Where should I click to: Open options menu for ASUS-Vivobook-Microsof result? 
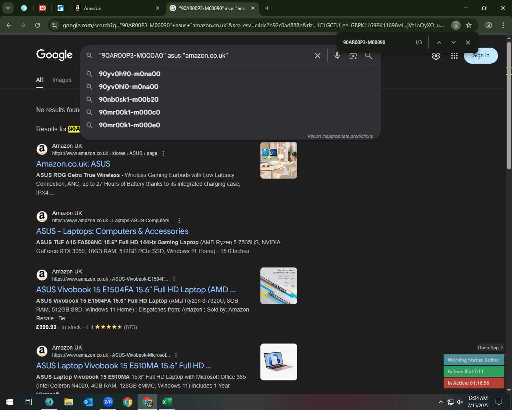tap(176, 355)
